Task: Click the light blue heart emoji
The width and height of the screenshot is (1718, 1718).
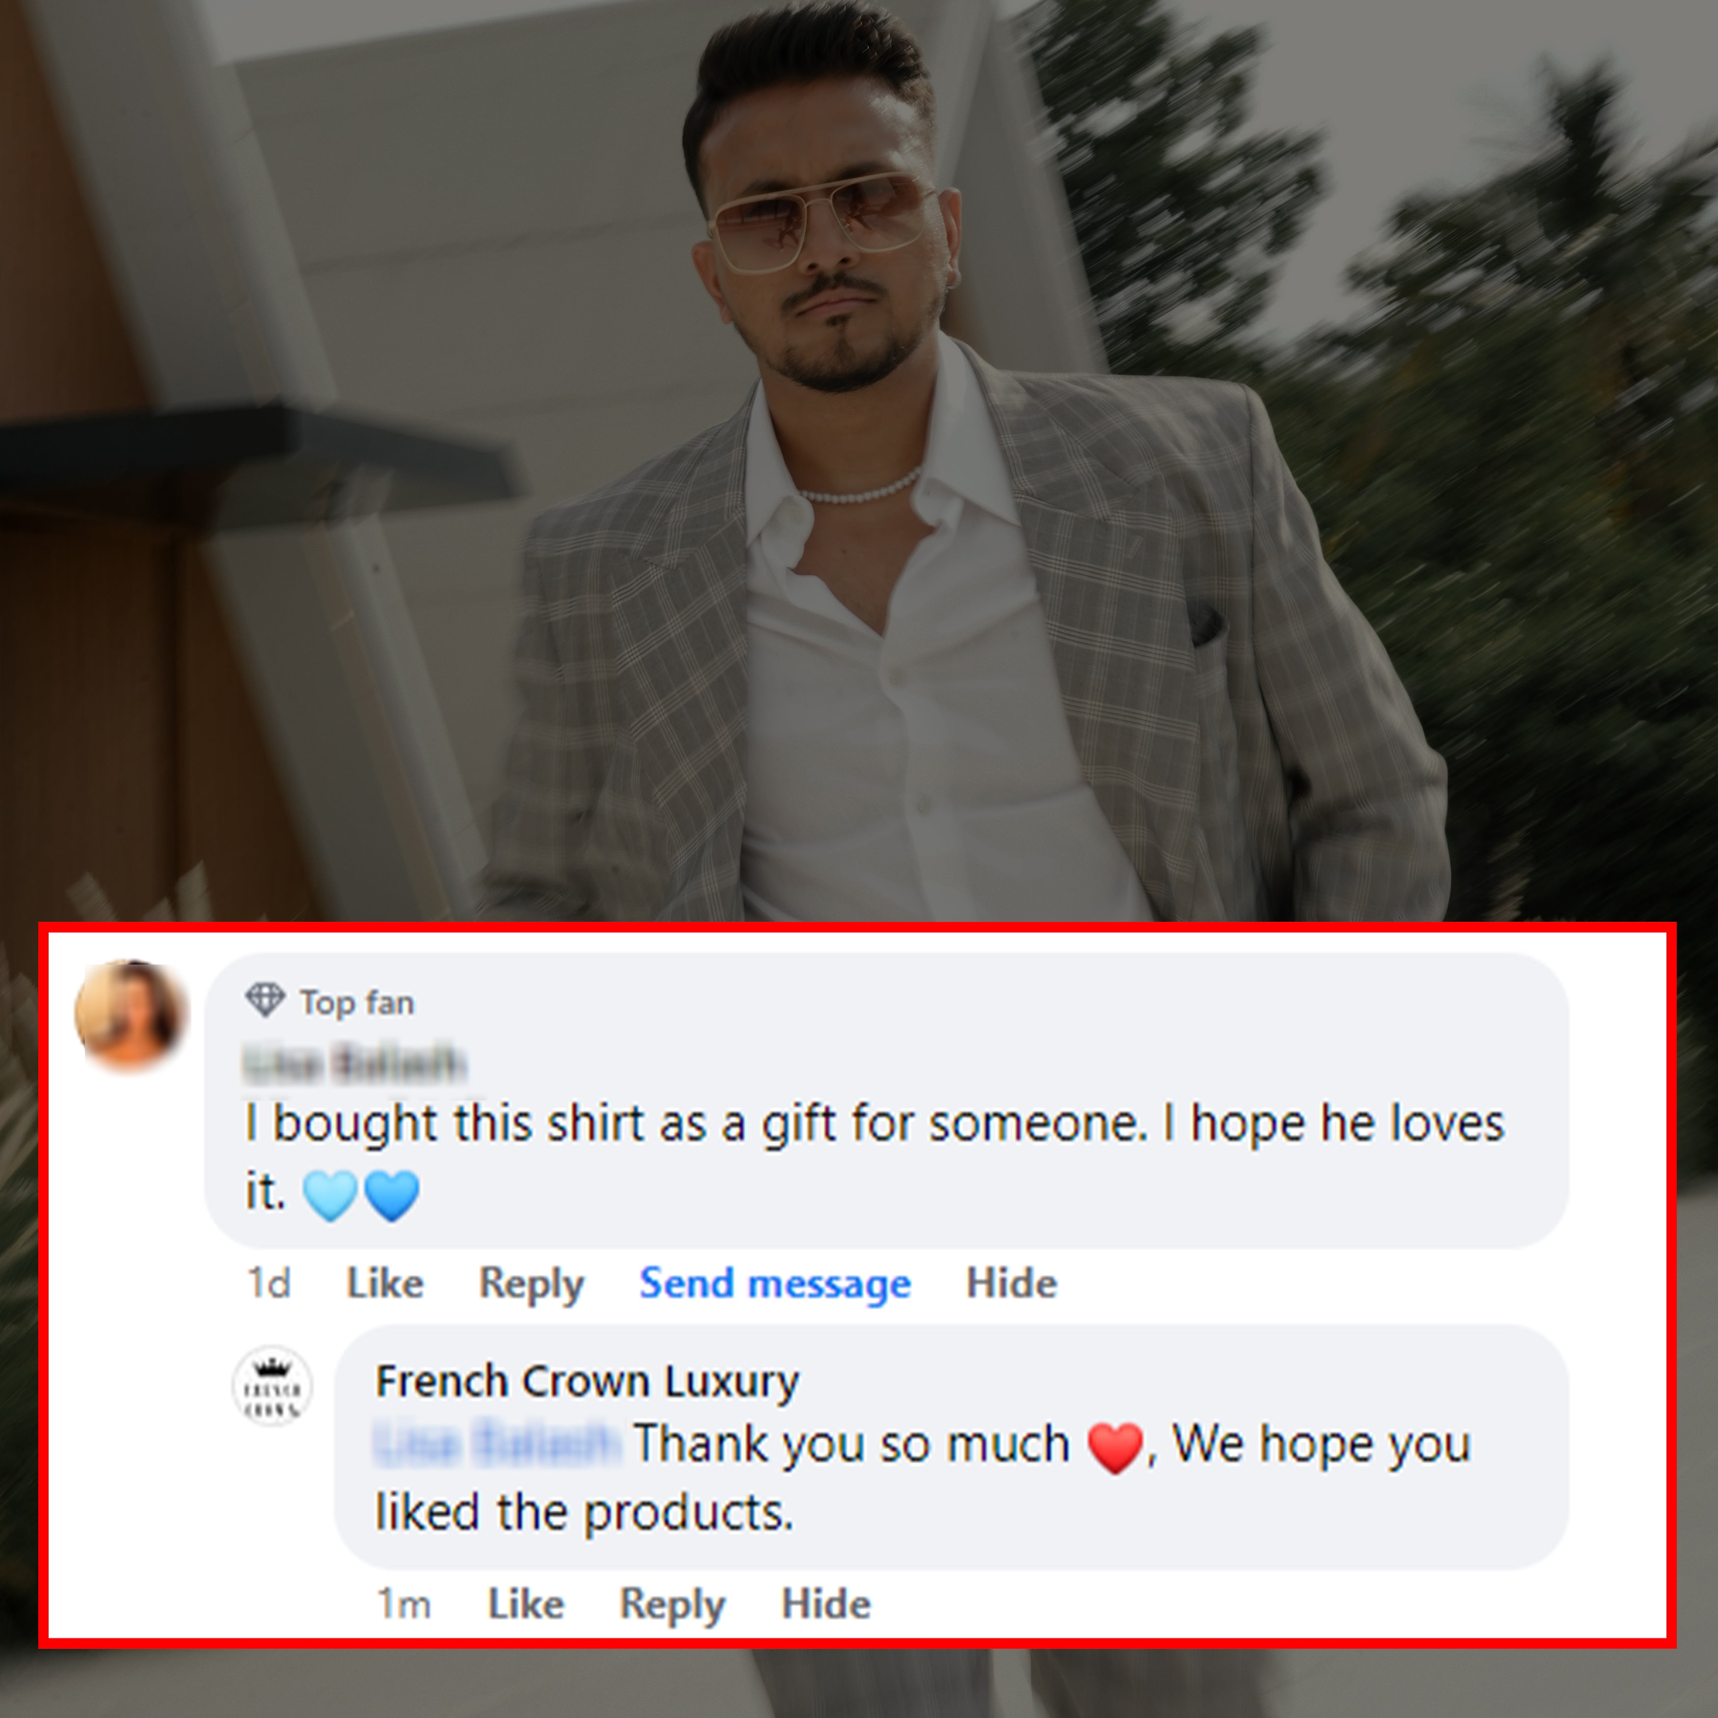Action: (x=330, y=1195)
